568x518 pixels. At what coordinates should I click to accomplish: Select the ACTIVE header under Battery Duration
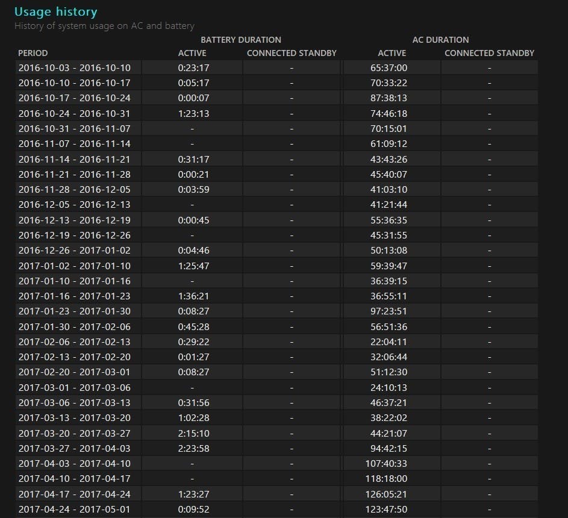click(192, 53)
